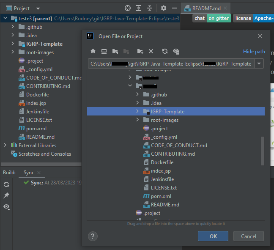Expand .idea folder in the dialog tree
274x250 pixels.
click(x=137, y=103)
